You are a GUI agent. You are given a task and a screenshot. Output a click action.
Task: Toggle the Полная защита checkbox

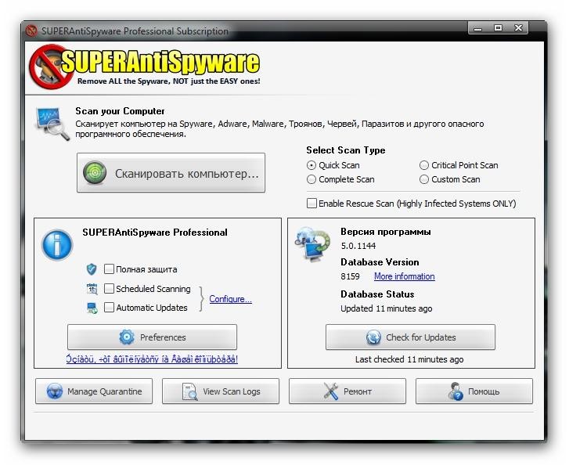(x=109, y=269)
